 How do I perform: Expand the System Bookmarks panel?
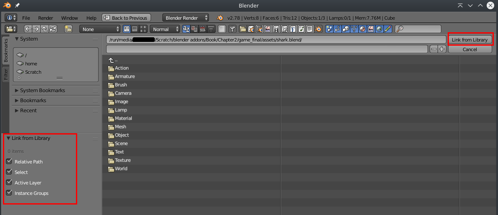[42, 91]
